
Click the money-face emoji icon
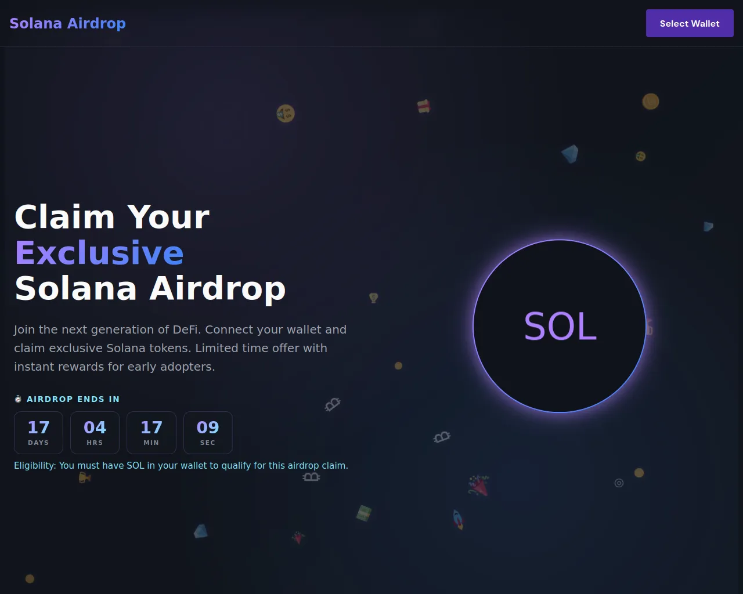click(x=286, y=113)
